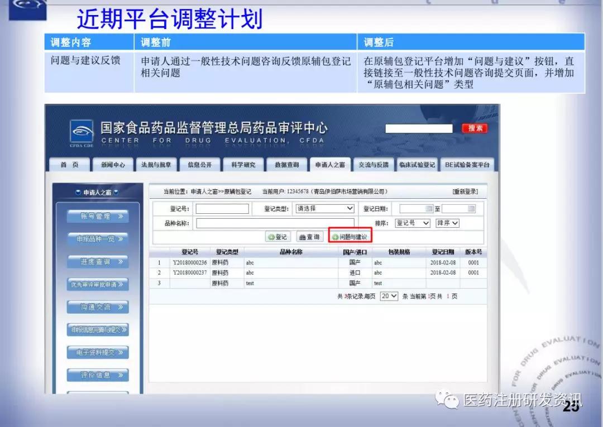Focus the 品种名称 input field
The image size is (603, 427).
[275, 223]
